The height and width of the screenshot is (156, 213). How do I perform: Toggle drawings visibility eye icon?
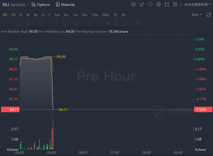(108, 23)
